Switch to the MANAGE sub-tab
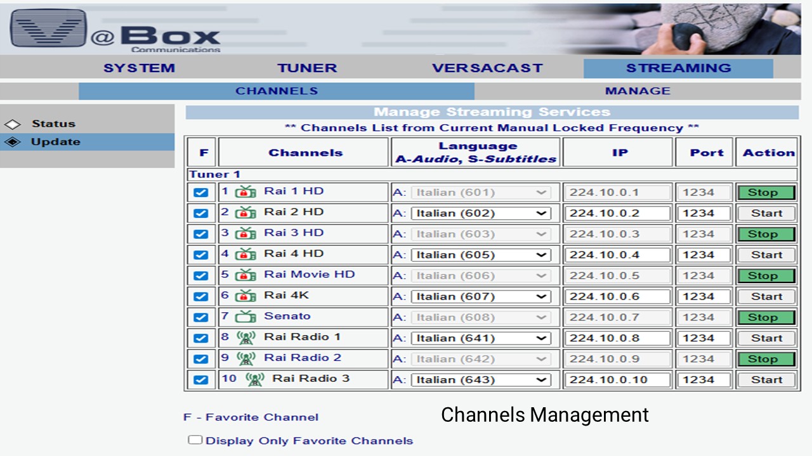Image resolution: width=812 pixels, height=456 pixels. (x=638, y=91)
